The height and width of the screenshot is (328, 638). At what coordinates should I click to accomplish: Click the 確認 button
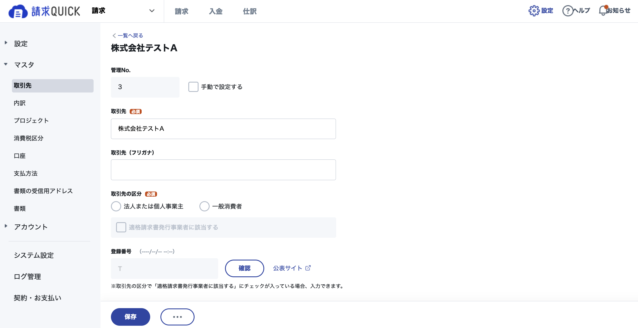click(245, 268)
